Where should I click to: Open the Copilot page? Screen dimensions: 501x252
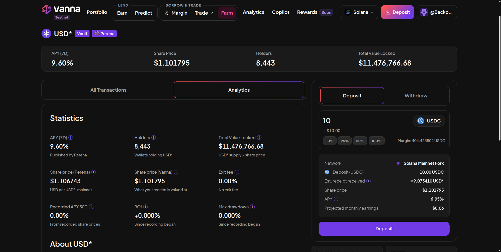click(x=281, y=12)
